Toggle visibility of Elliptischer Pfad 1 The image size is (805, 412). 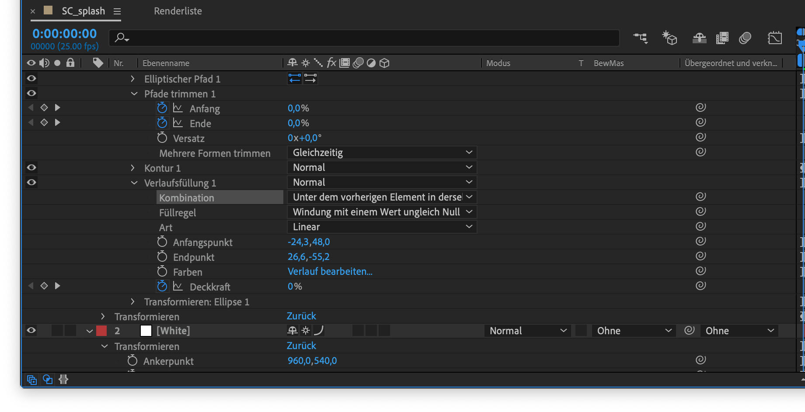click(31, 78)
